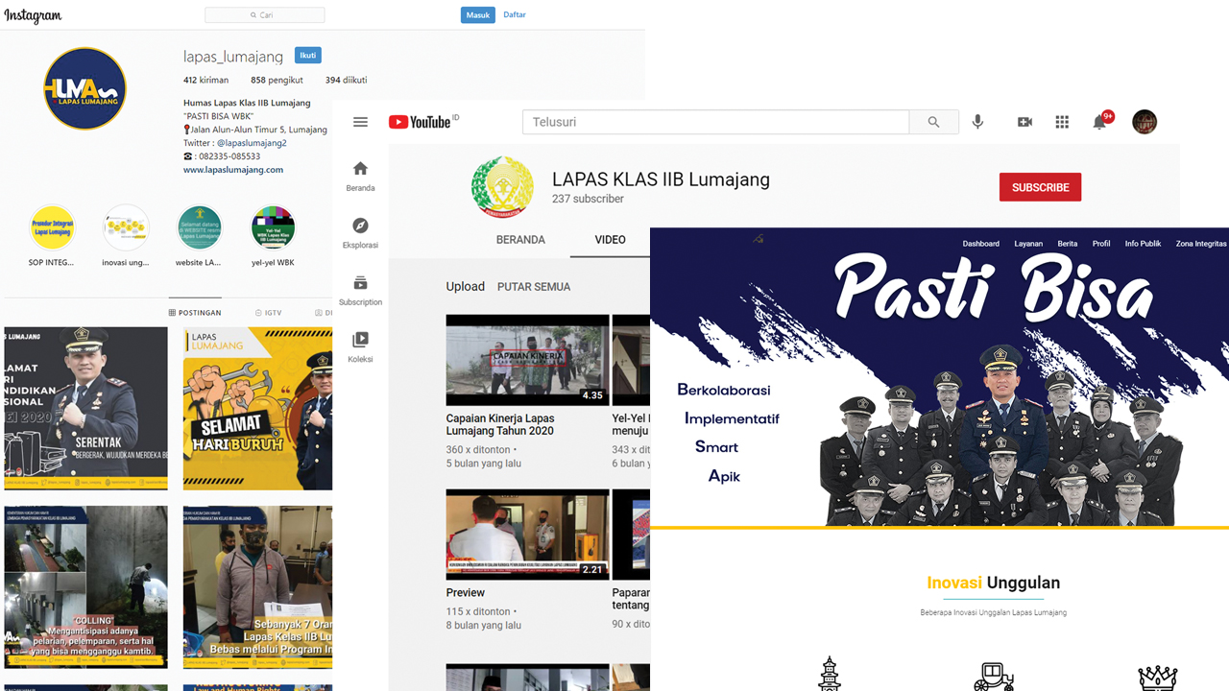Image resolution: width=1229 pixels, height=691 pixels.
Task: Open the lapas_lumajang profile picture
Action: click(x=84, y=88)
